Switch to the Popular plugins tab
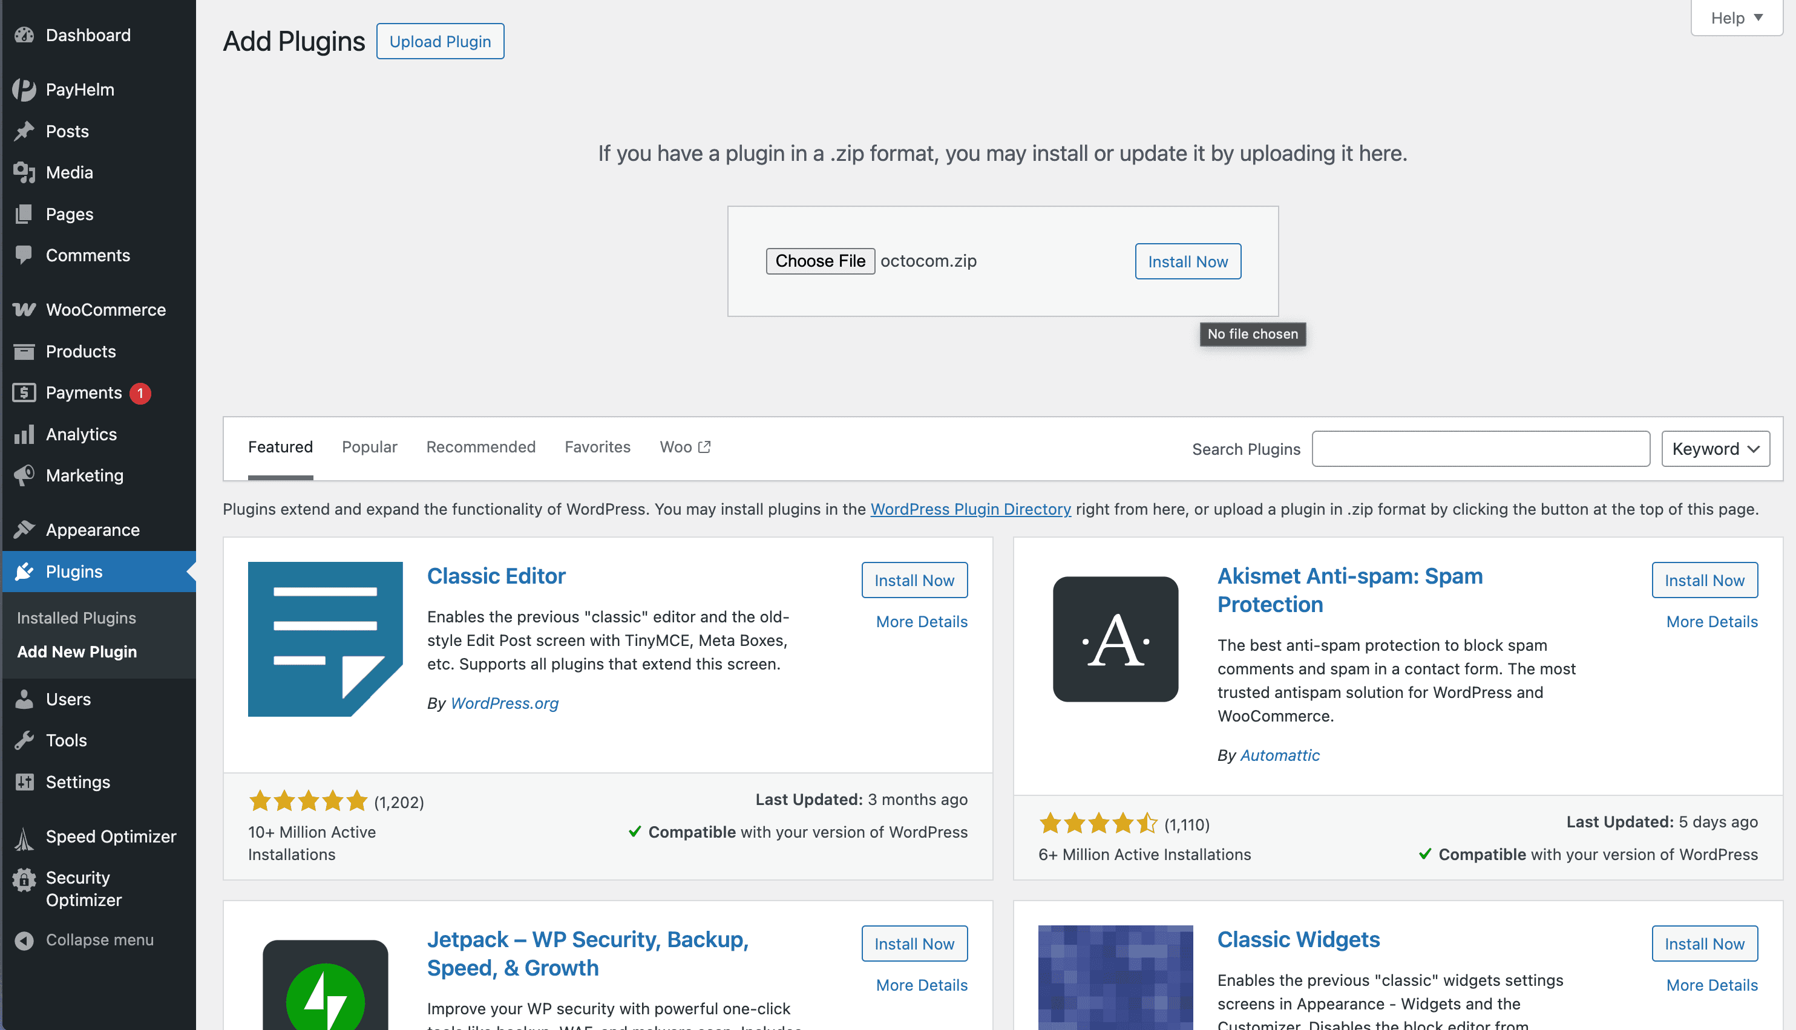Viewport: 1796px width, 1030px height. 369,447
